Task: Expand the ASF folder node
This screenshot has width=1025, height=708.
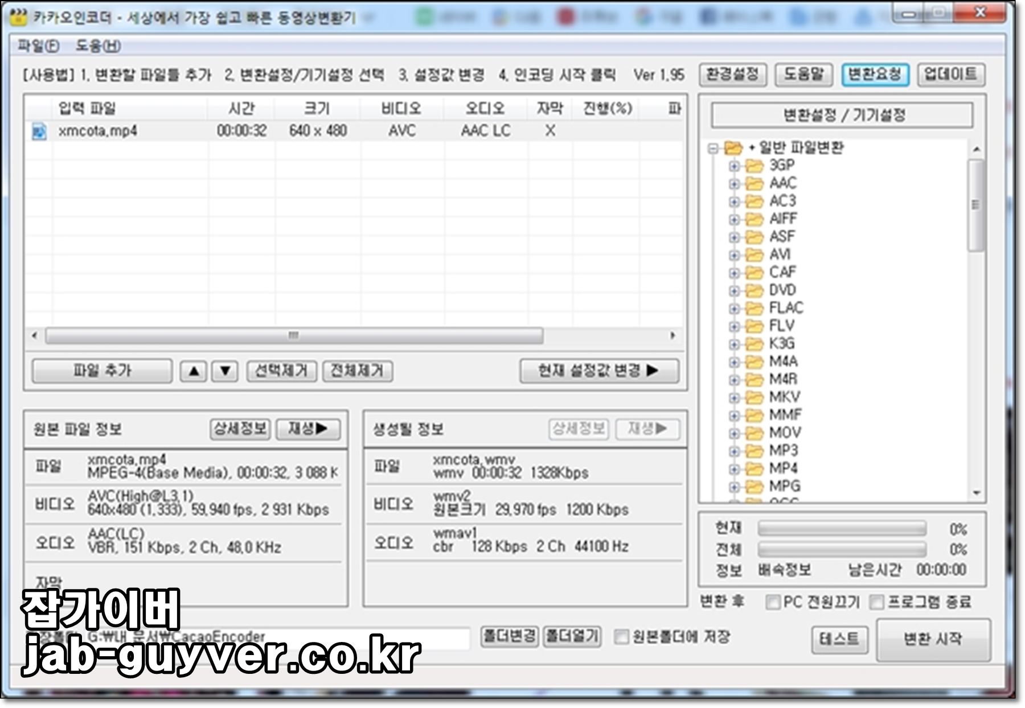Action: pyautogui.click(x=735, y=237)
